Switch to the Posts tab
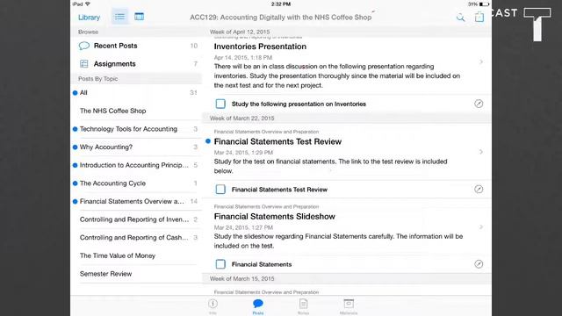This screenshot has width=562, height=316. [258, 306]
